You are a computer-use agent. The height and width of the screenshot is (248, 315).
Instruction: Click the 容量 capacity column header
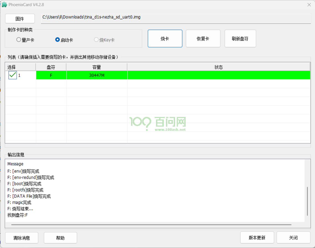pyautogui.click(x=97, y=67)
